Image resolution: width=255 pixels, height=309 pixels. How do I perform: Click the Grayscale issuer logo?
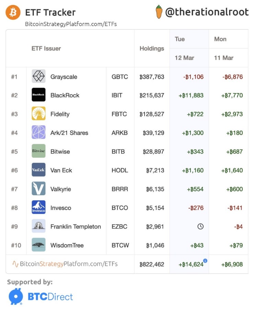click(38, 76)
